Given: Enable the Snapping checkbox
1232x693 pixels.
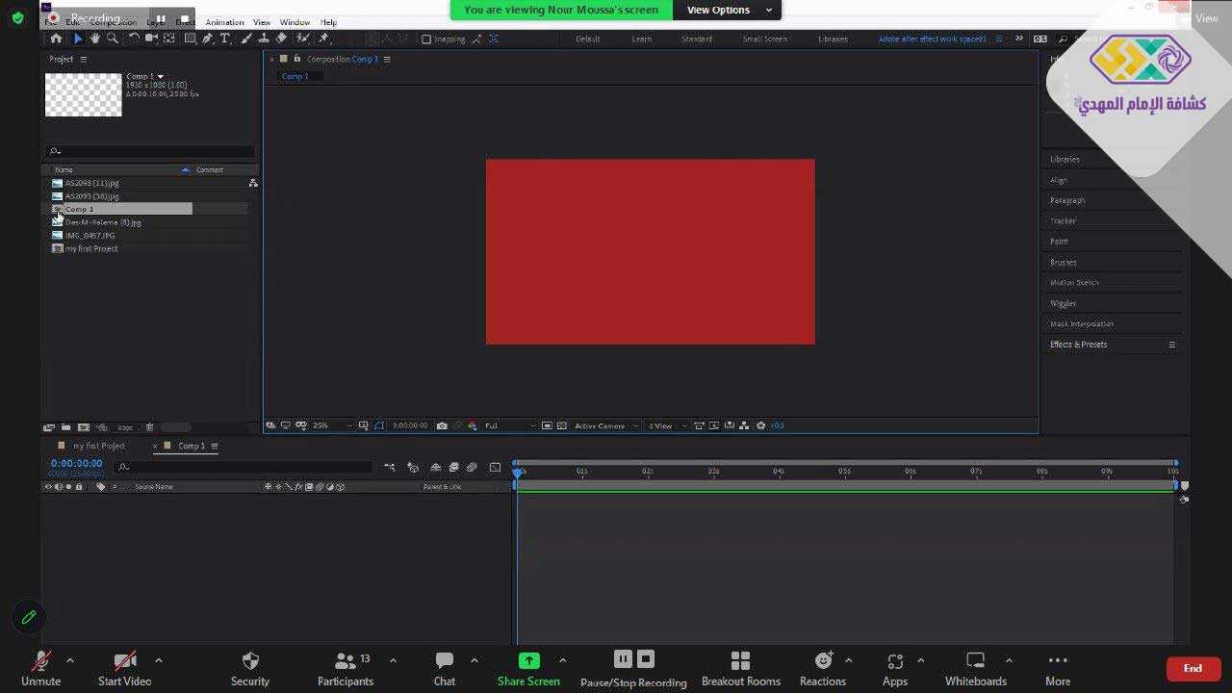Looking at the screenshot, I should tap(426, 39).
